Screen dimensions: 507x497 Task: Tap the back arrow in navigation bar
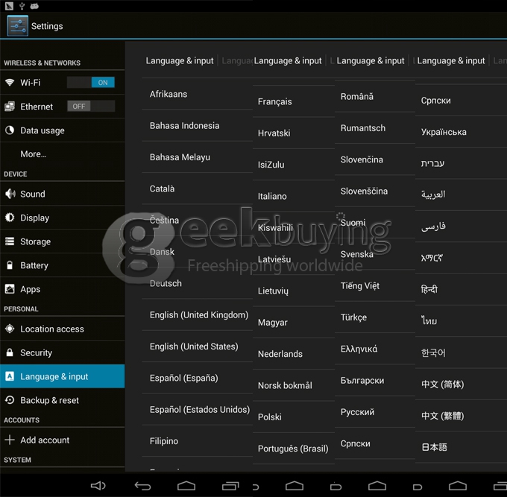(142, 486)
